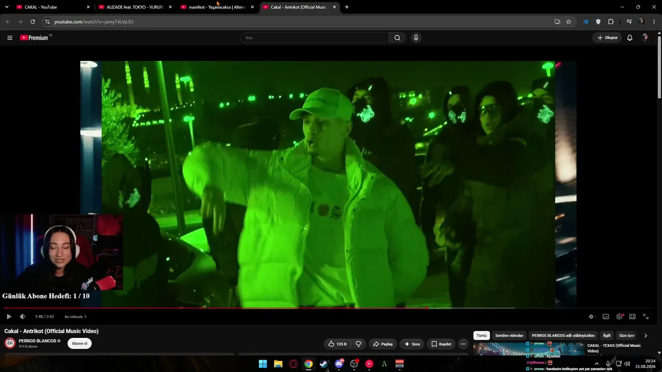Select the İlgili filter chip
Screen dimensions: 662x372
click(x=607, y=336)
